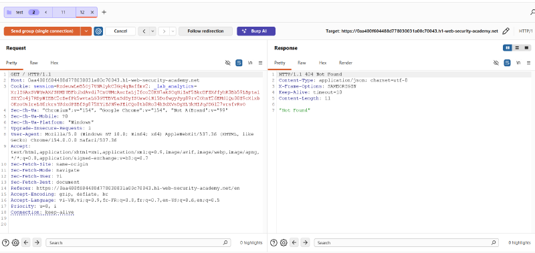This screenshot has height=253, width=535.
Task: Select tab 12
Action: tap(82, 12)
